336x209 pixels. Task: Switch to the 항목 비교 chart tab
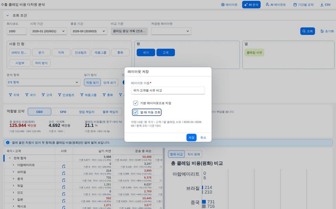pos(176,154)
